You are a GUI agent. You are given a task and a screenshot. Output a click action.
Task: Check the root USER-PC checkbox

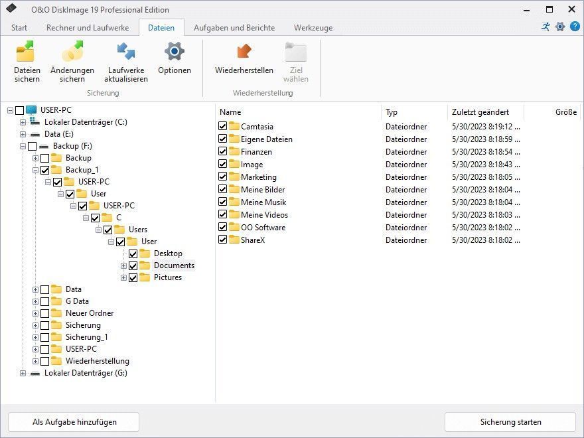[x=20, y=110]
